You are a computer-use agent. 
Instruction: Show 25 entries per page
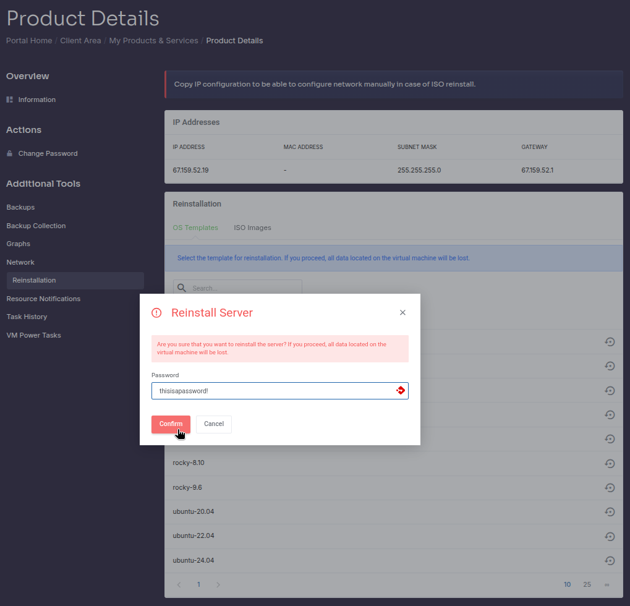[x=587, y=584]
